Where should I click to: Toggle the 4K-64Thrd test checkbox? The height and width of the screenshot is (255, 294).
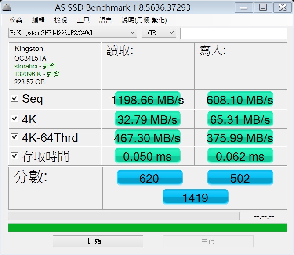[15, 137]
